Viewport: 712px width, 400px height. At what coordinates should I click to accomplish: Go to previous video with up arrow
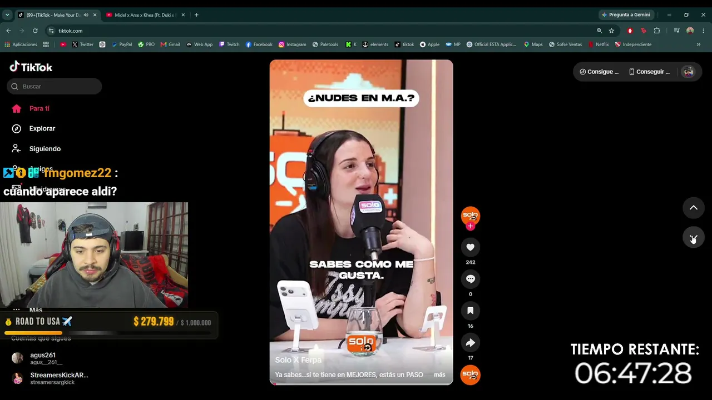point(693,208)
